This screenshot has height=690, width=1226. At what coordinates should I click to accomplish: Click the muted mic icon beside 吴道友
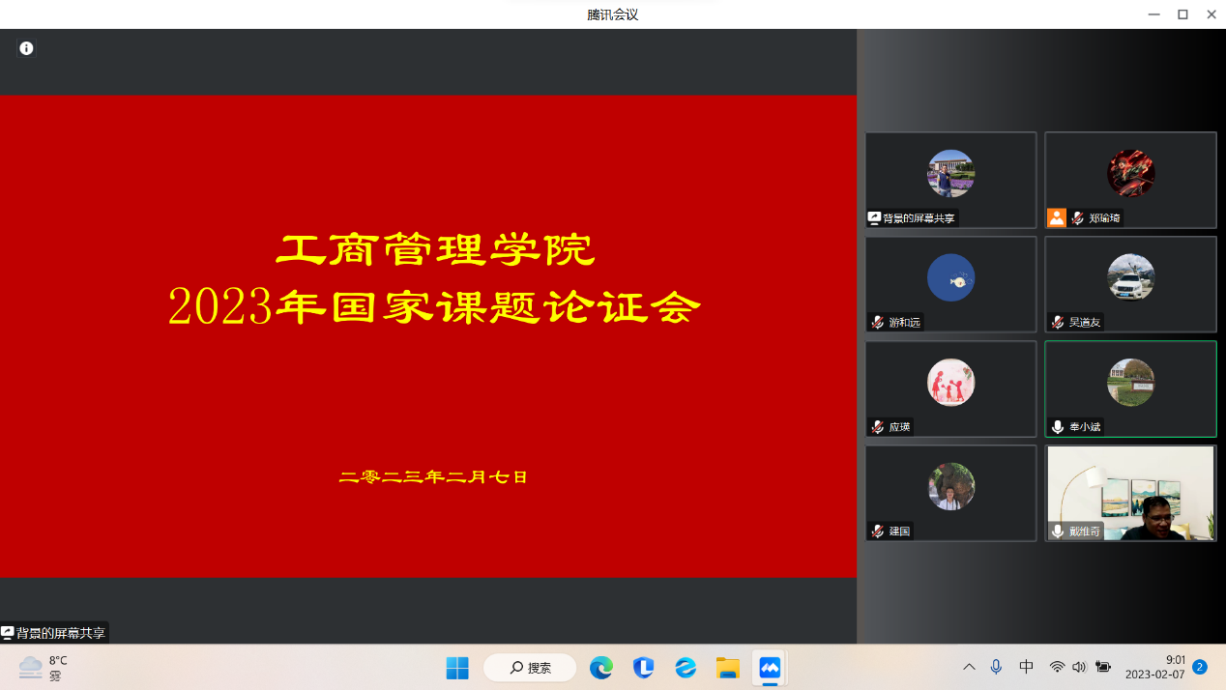click(1058, 323)
